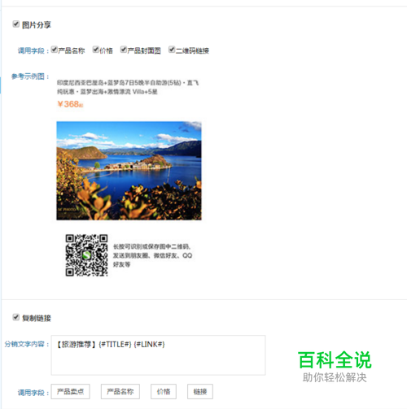
Task: Click the QR code sample image
Action: pyautogui.click(x=86, y=255)
